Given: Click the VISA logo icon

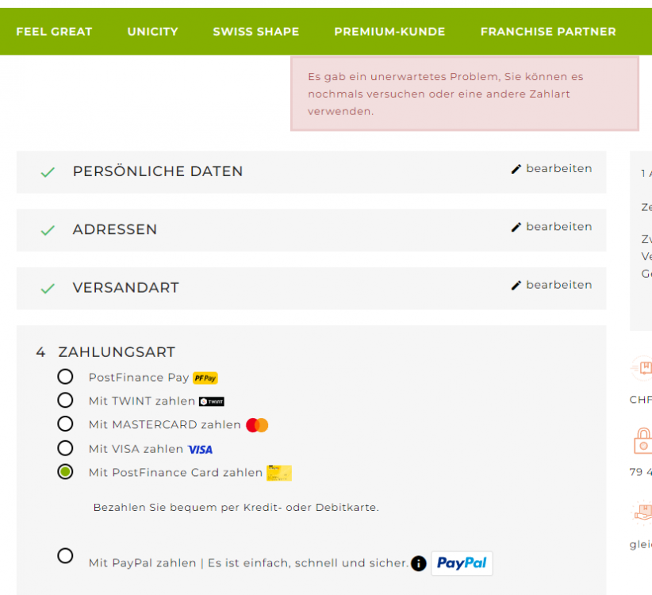Looking at the screenshot, I should click(x=200, y=449).
